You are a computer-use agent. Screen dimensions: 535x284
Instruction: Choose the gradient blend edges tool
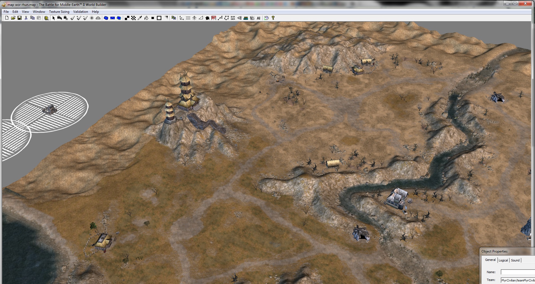click(166, 18)
